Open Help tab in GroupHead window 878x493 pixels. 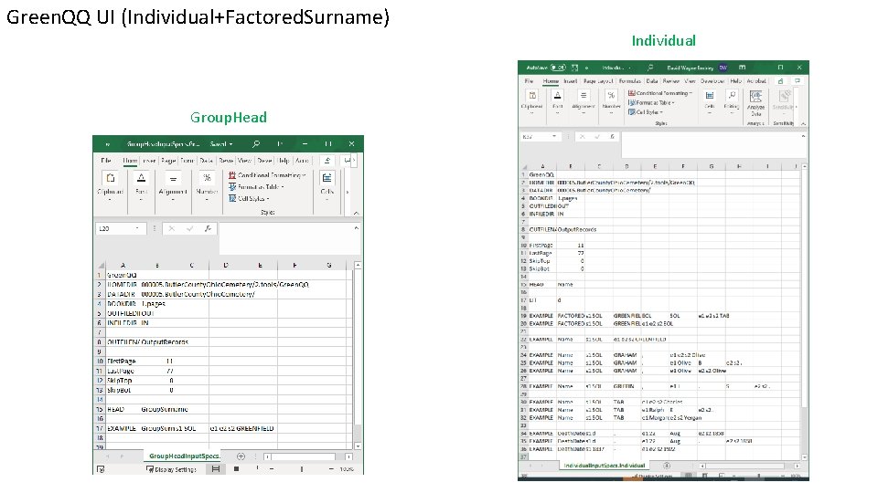pyautogui.click(x=284, y=161)
